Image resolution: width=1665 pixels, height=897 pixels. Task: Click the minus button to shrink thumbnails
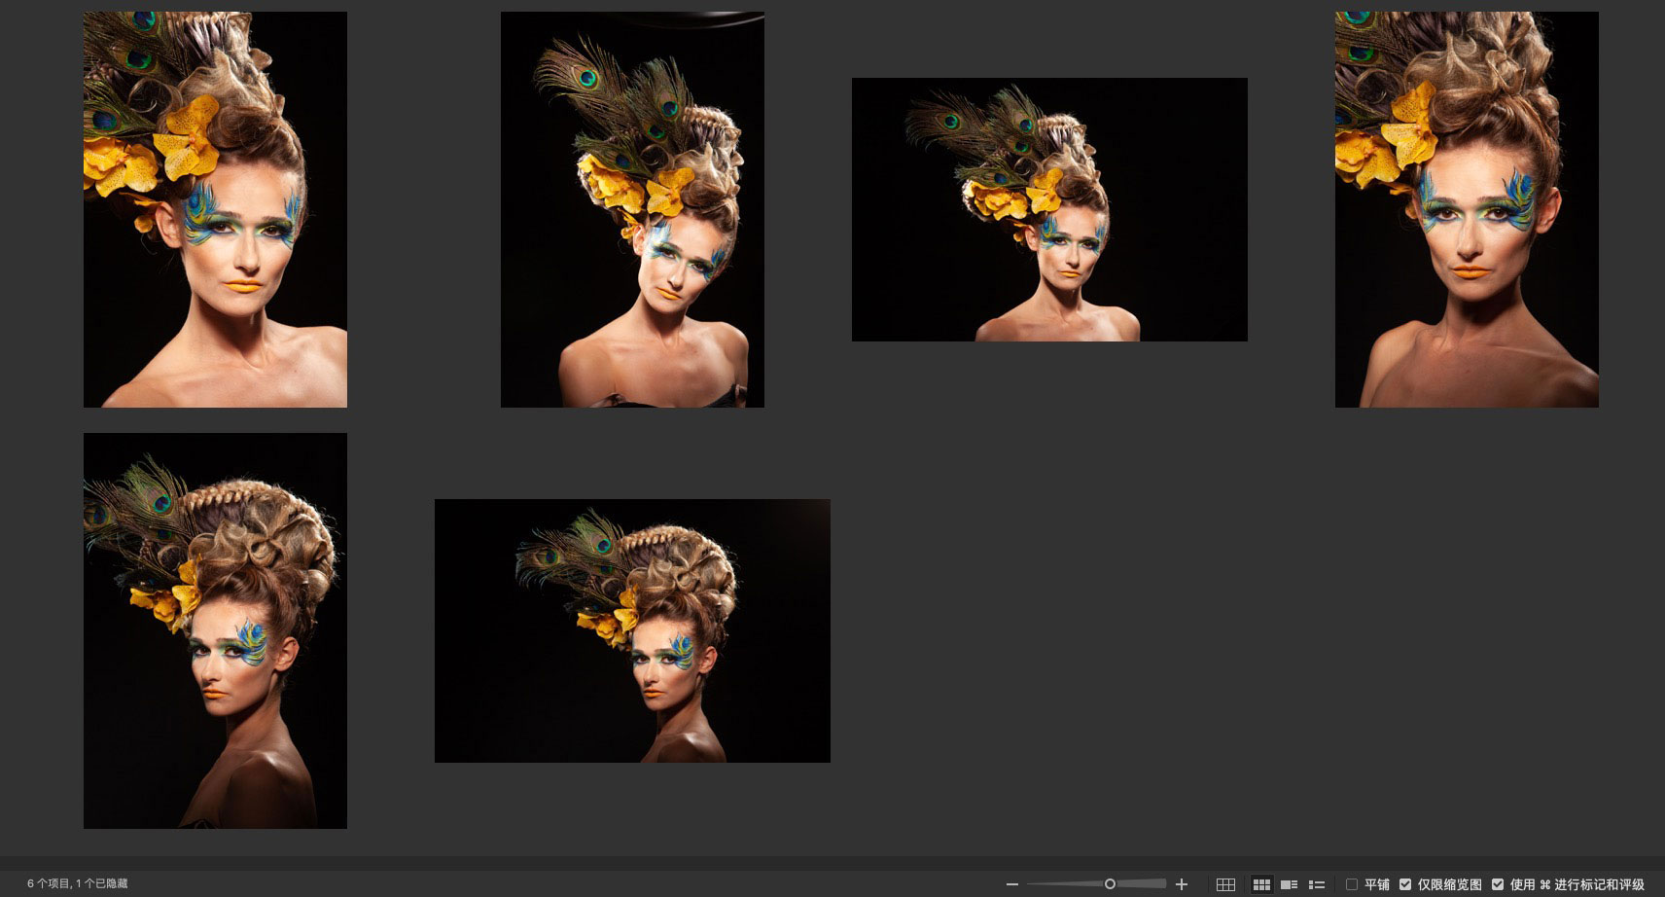(1012, 884)
